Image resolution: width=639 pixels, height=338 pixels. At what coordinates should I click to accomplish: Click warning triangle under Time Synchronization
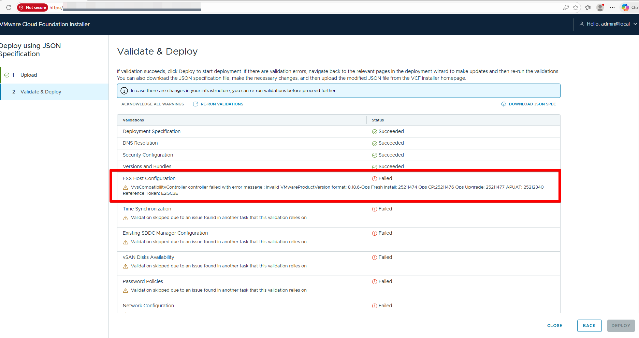pyautogui.click(x=126, y=218)
